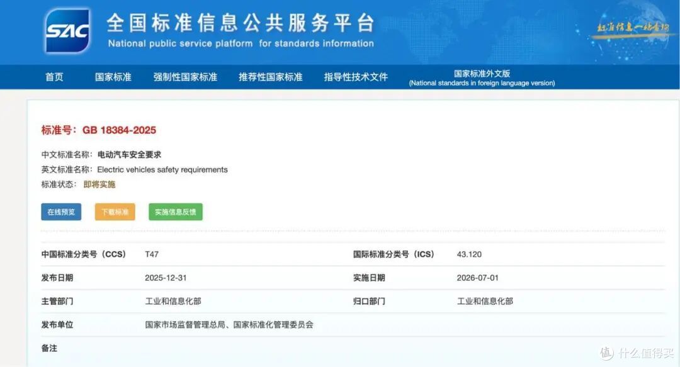Click the ICS value 43.120
680x367 pixels.
pyautogui.click(x=469, y=254)
